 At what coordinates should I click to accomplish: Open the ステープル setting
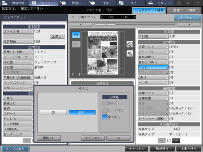pos(153,52)
